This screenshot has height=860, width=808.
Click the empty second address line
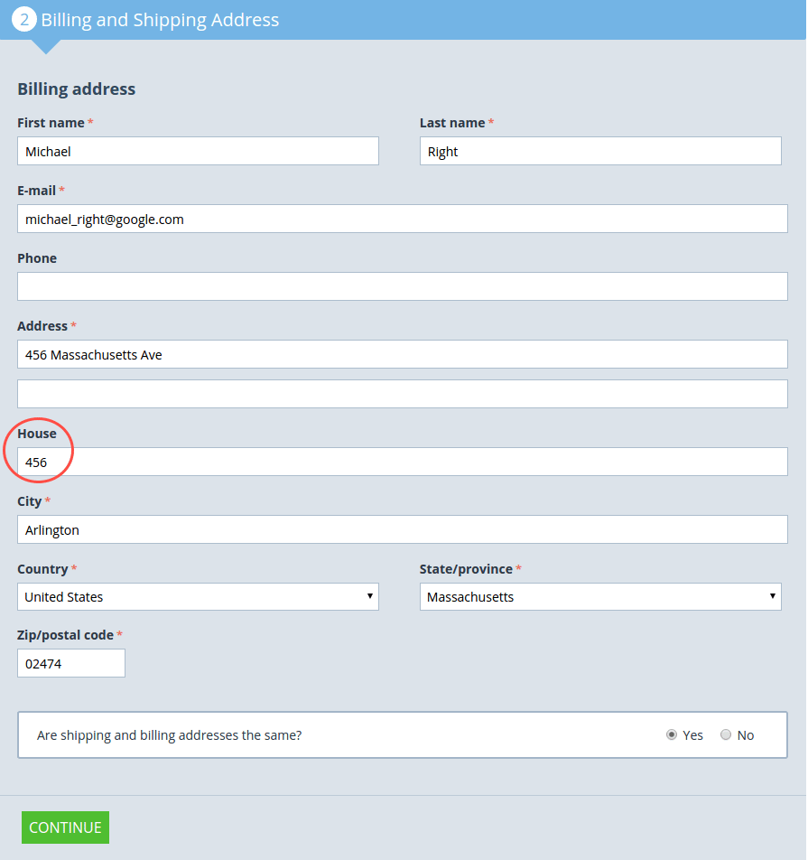coord(403,394)
